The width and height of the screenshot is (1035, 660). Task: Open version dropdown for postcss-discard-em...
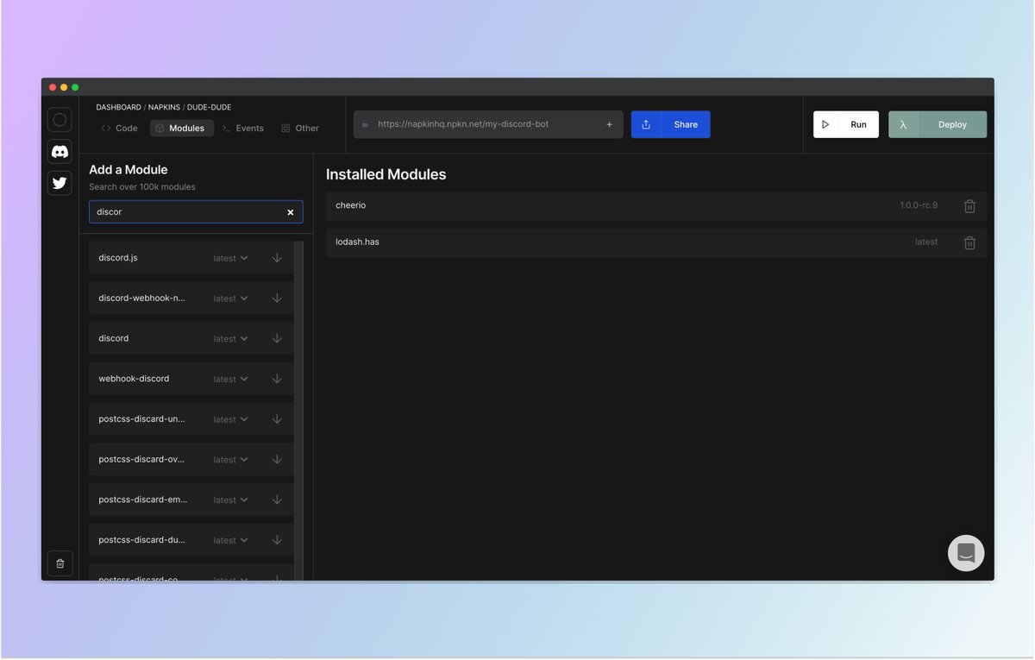coord(231,500)
